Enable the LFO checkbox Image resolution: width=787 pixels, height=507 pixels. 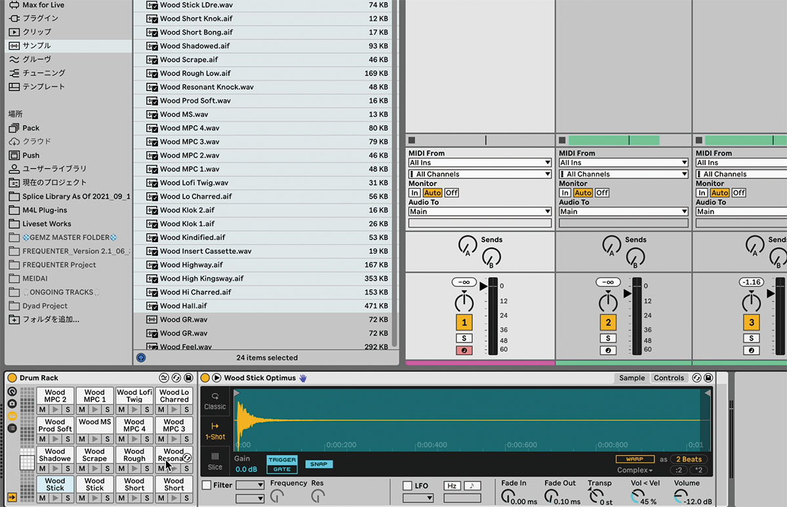pos(407,486)
